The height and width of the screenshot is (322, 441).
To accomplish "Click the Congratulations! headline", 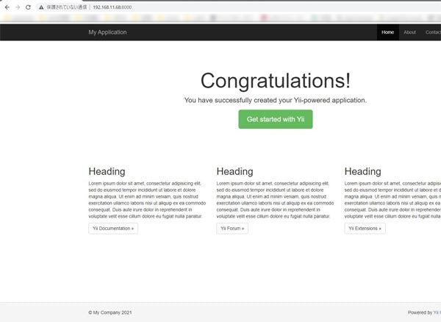I will [276, 81].
